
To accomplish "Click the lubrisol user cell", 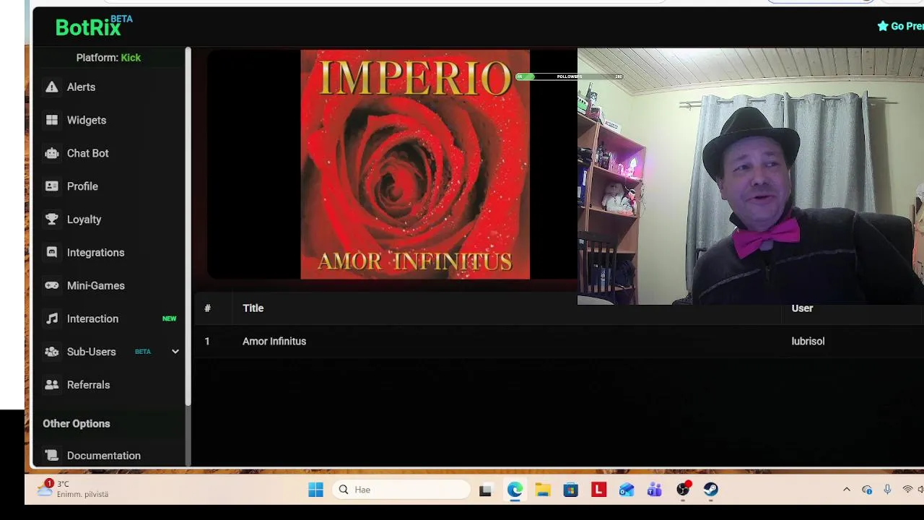I will click(x=808, y=342).
